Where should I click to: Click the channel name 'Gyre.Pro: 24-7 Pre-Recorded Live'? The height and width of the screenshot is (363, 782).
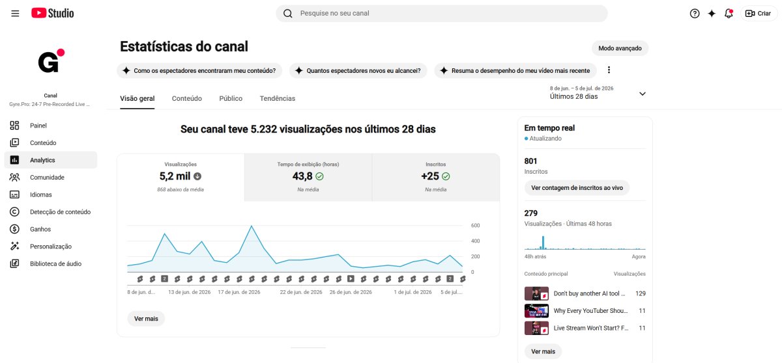pos(50,104)
